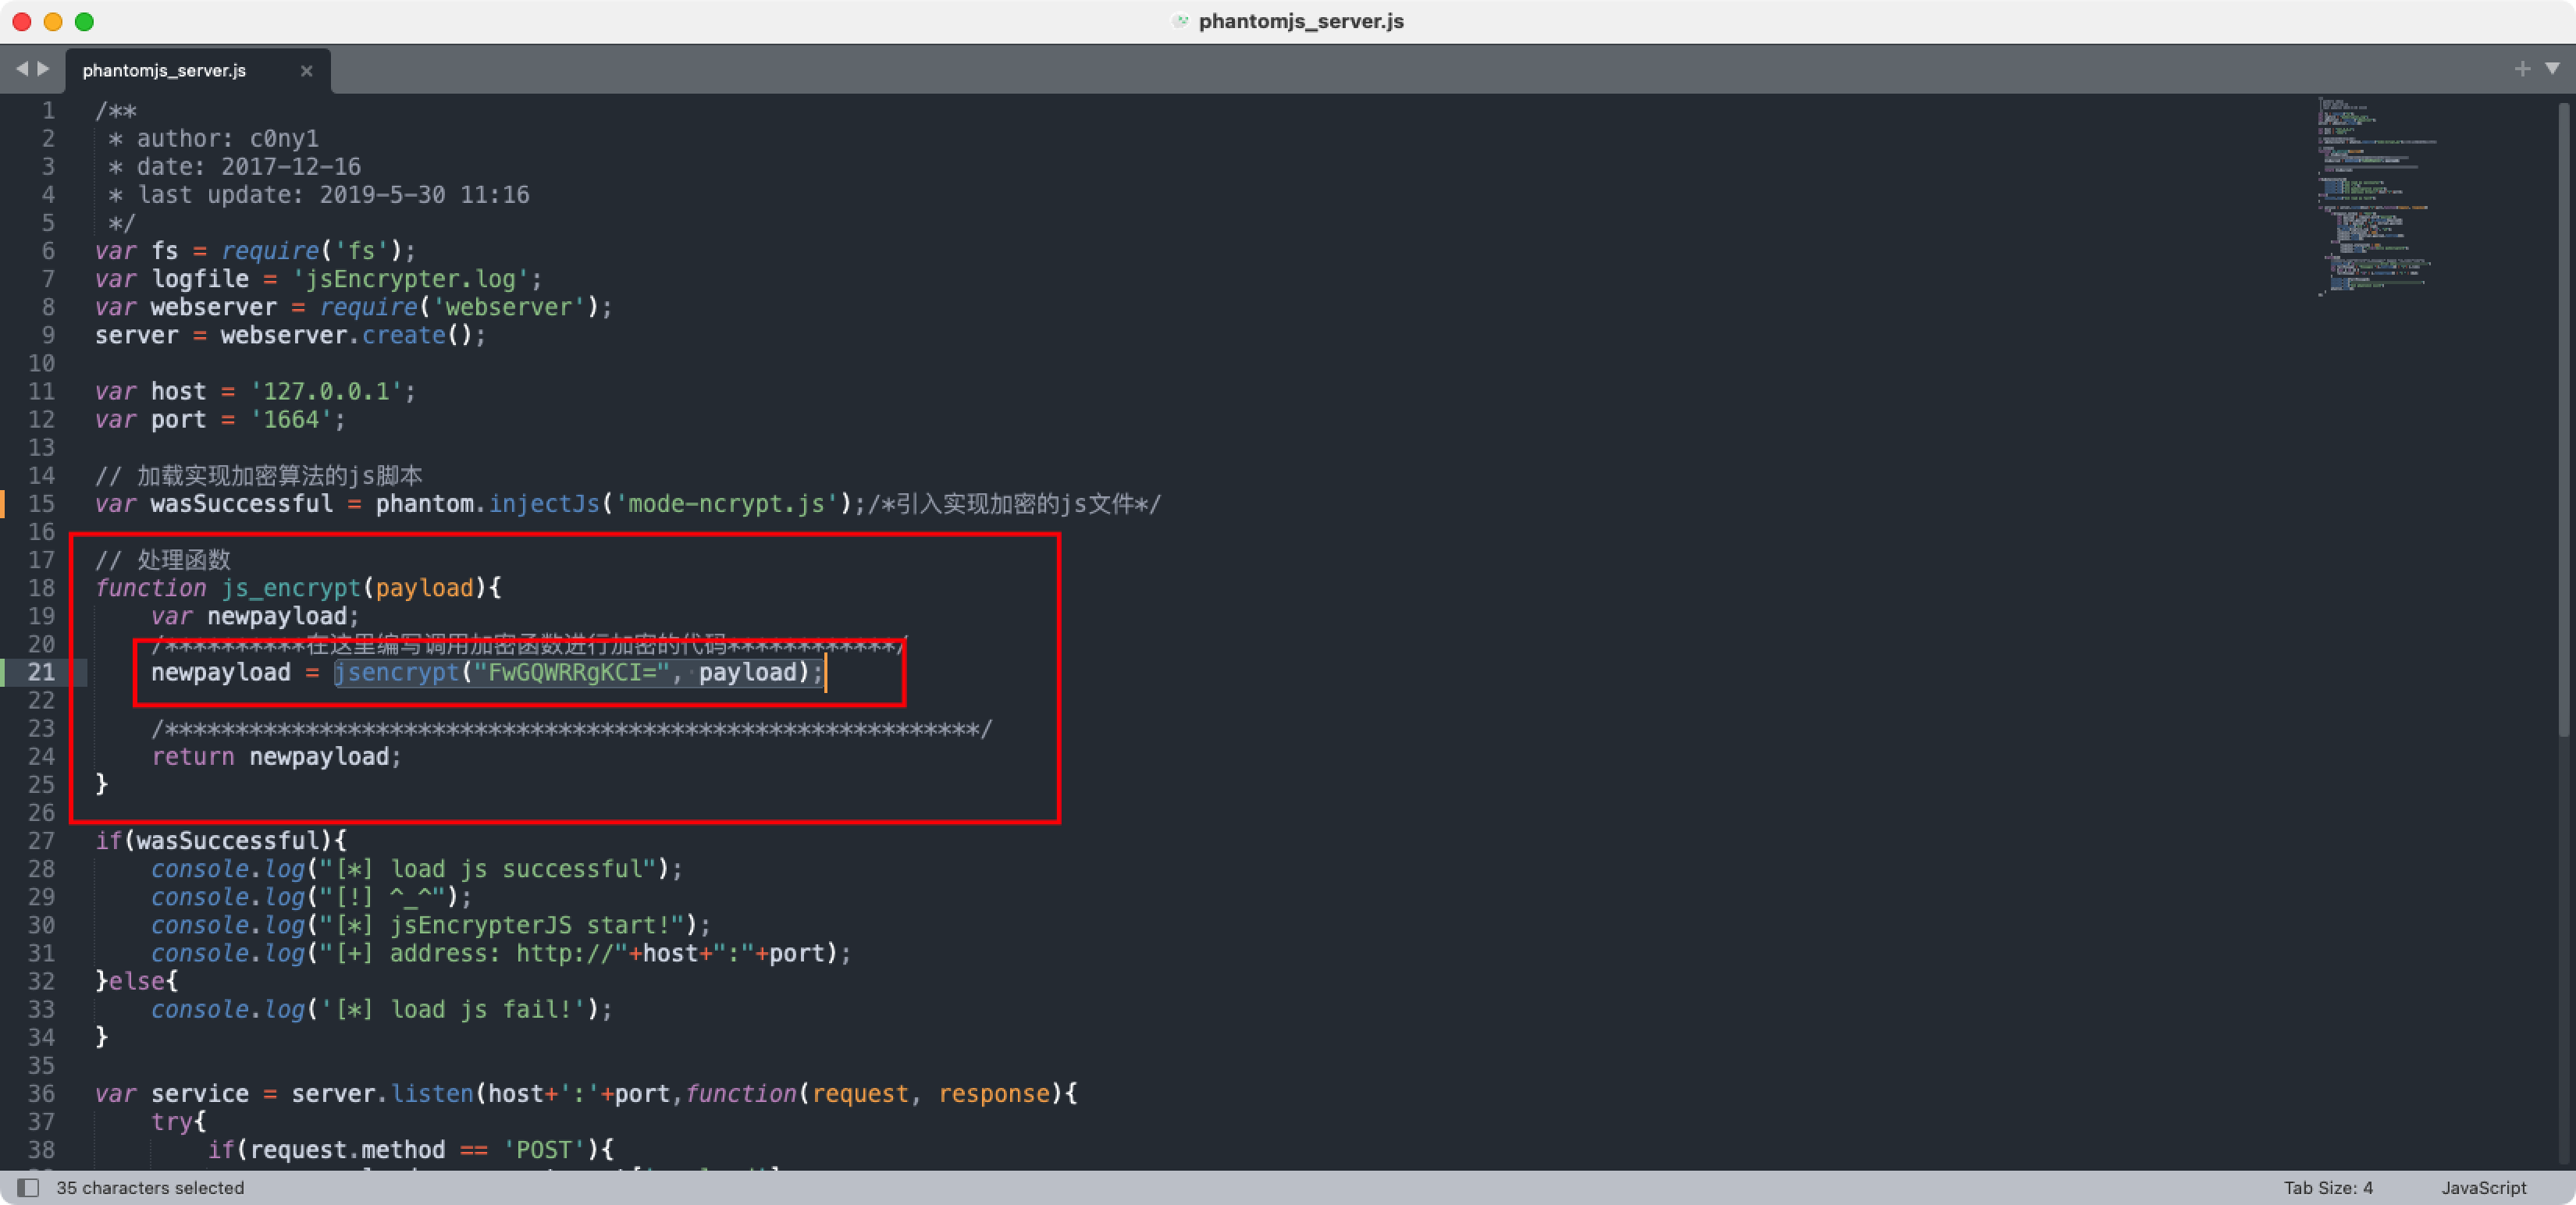The image size is (2576, 1205).
Task: Close the phantomjs_server.js tab
Action: (307, 71)
